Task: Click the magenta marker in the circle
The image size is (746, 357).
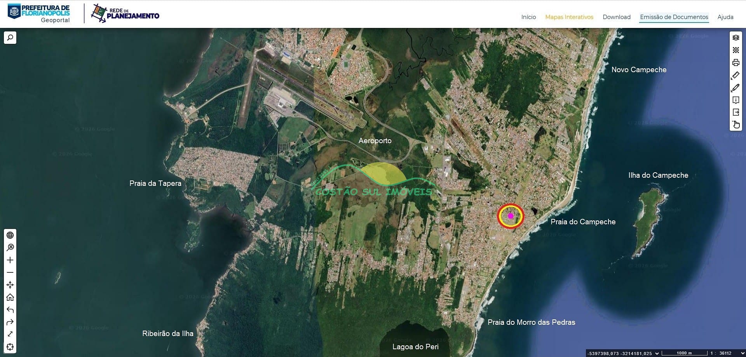Action: click(511, 216)
